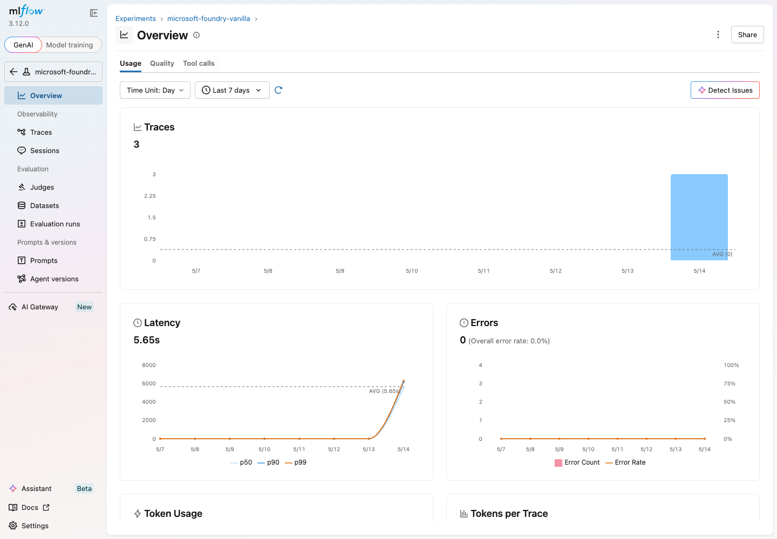Click the Evaluation section label
777x539 pixels.
(33, 169)
